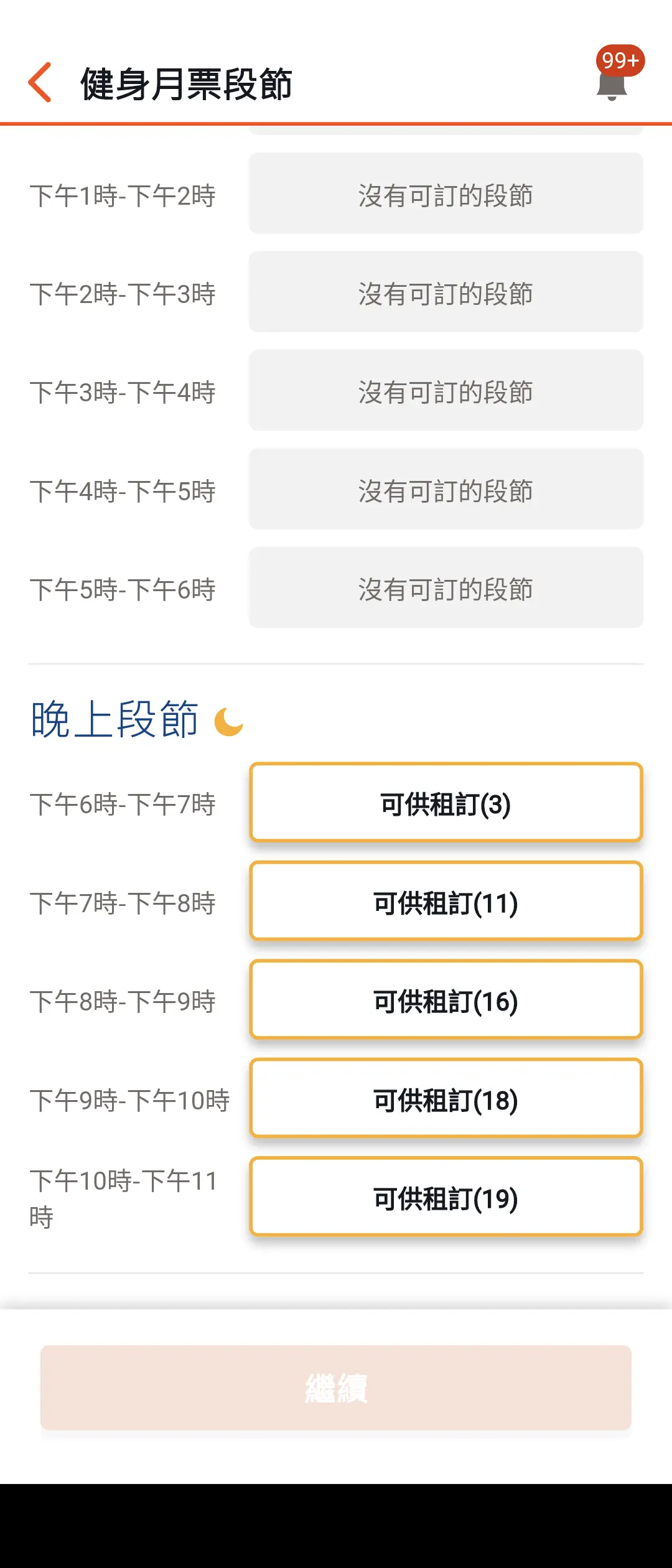Tap the moon icon beside 晚上段節

(228, 722)
